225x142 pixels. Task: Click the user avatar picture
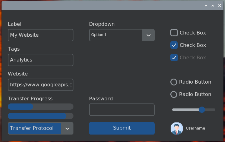click(x=177, y=128)
